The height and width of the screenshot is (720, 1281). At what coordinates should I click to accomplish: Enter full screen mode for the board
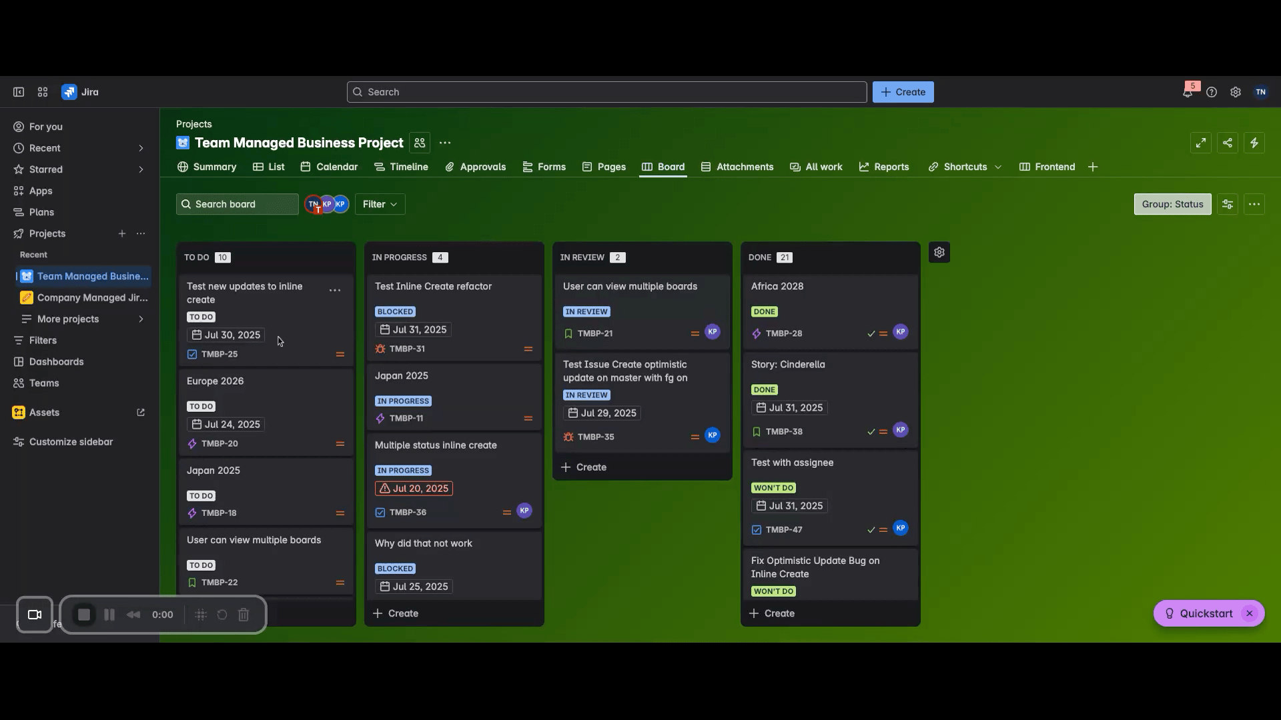(1201, 143)
